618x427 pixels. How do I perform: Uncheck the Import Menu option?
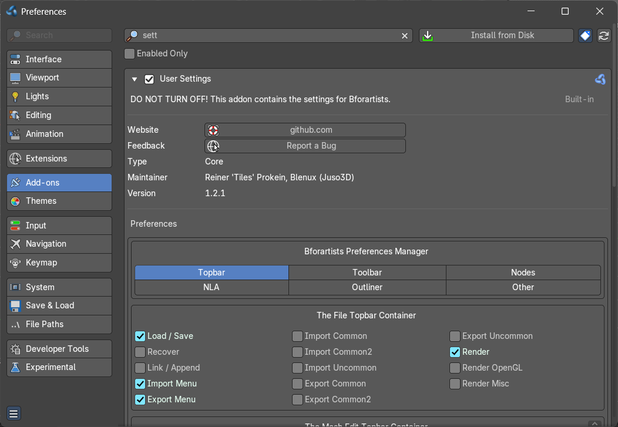coord(140,384)
